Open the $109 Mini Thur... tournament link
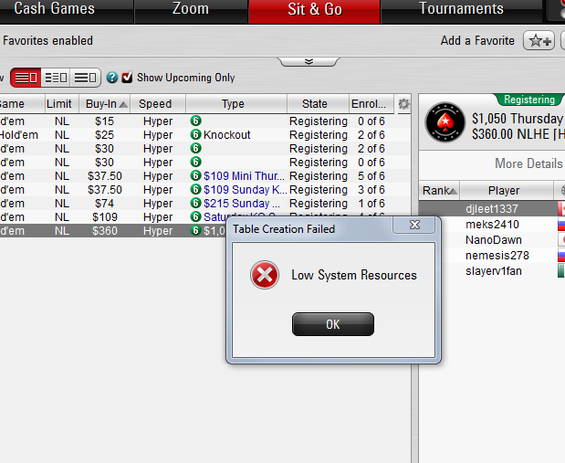 click(244, 176)
